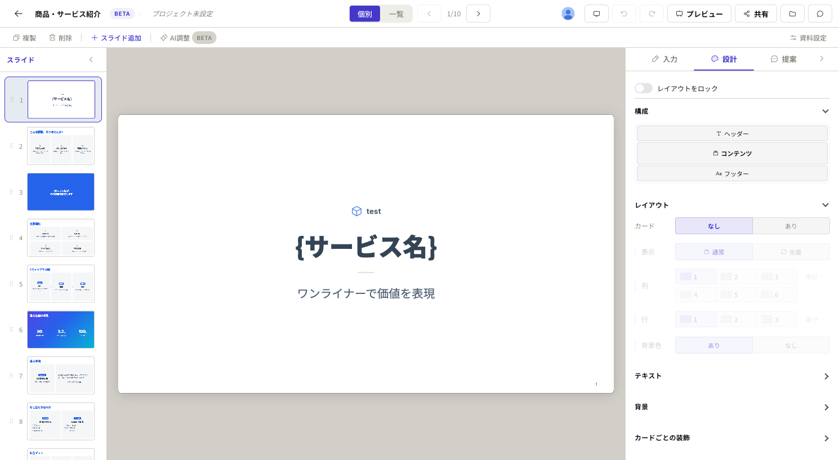839x460 pixels.
Task: Go to the next slide arrow
Action: pyautogui.click(x=478, y=14)
